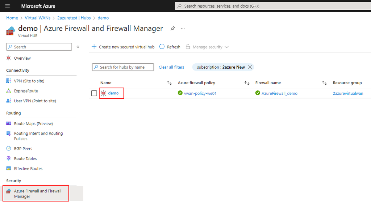371x204 pixels.
Task: Click the Routing Intent icon
Action: (9, 133)
